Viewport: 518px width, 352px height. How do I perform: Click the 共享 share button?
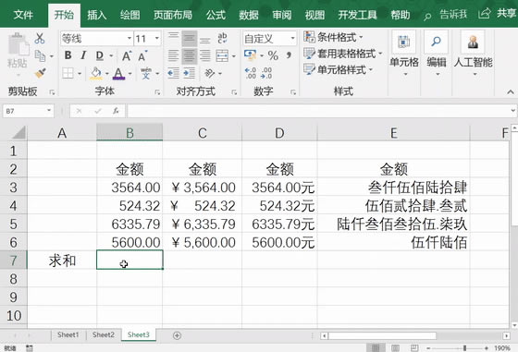tap(498, 14)
